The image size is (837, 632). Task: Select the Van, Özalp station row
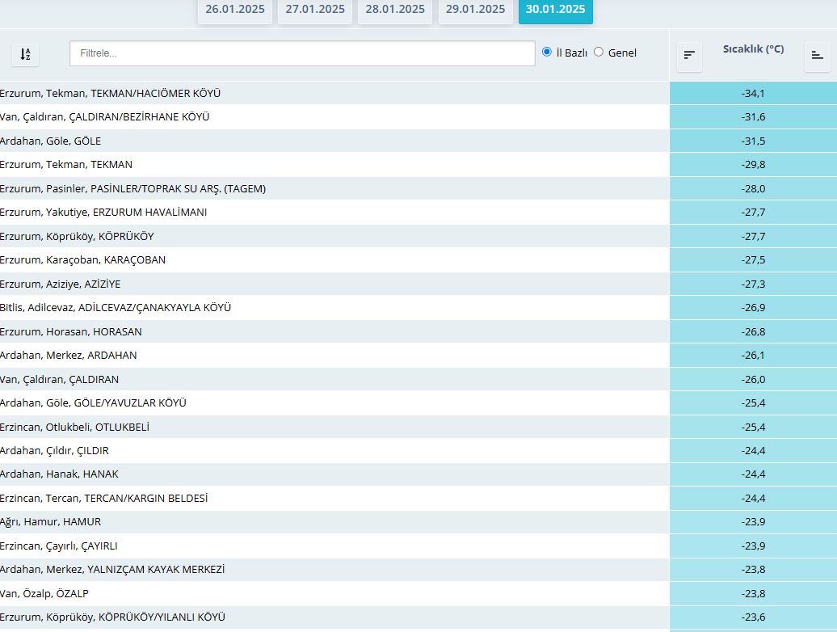44,593
